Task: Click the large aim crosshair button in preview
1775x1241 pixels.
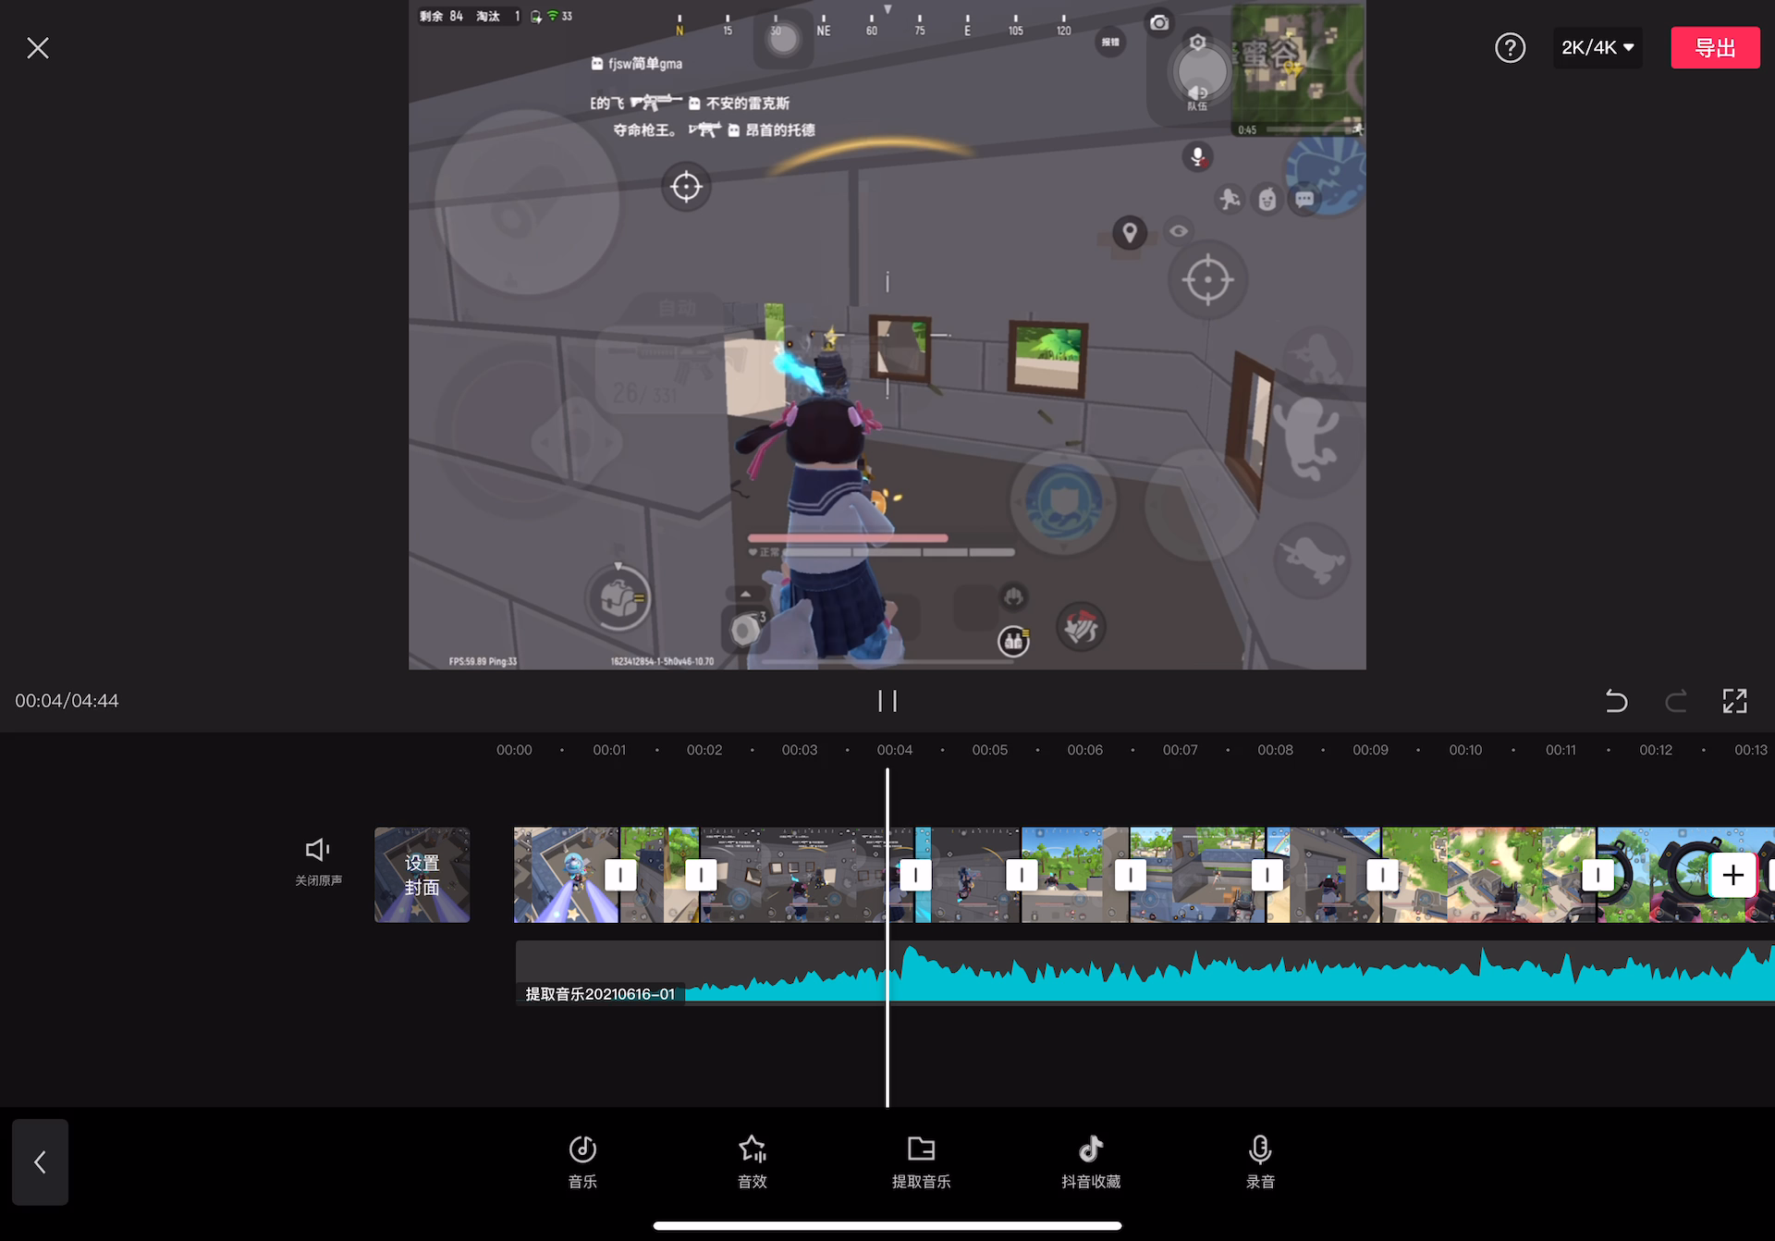Action: pos(1207,279)
